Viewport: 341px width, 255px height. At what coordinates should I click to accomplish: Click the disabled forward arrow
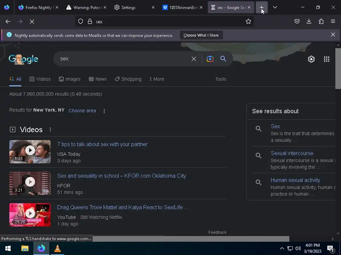[x=20, y=22]
